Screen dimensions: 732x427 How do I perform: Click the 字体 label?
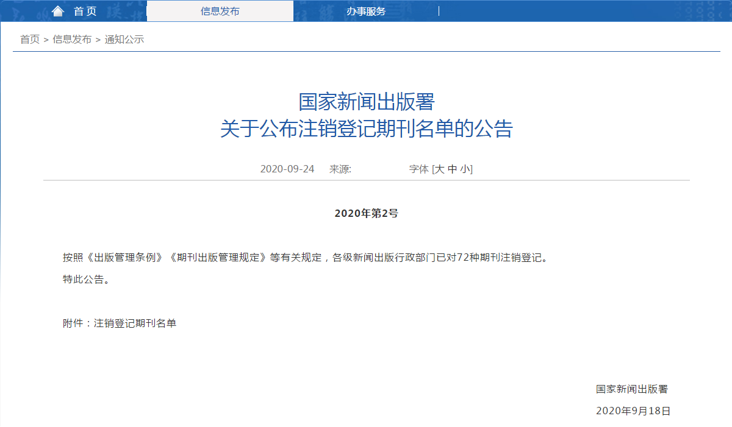coord(419,169)
